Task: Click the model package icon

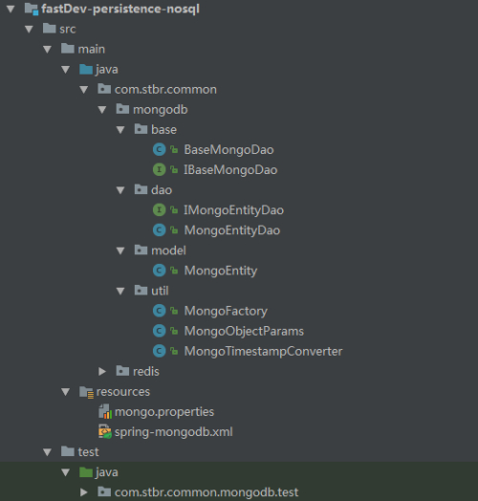Action: point(141,250)
